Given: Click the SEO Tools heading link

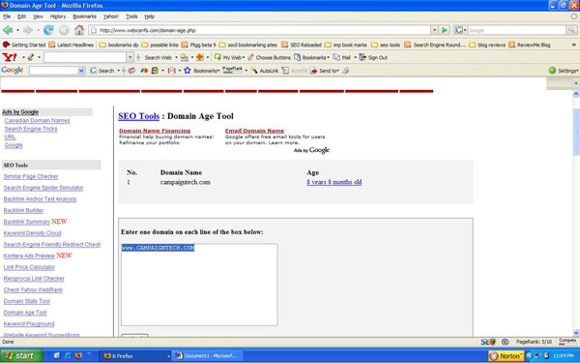Looking at the screenshot, I should 138,116.
